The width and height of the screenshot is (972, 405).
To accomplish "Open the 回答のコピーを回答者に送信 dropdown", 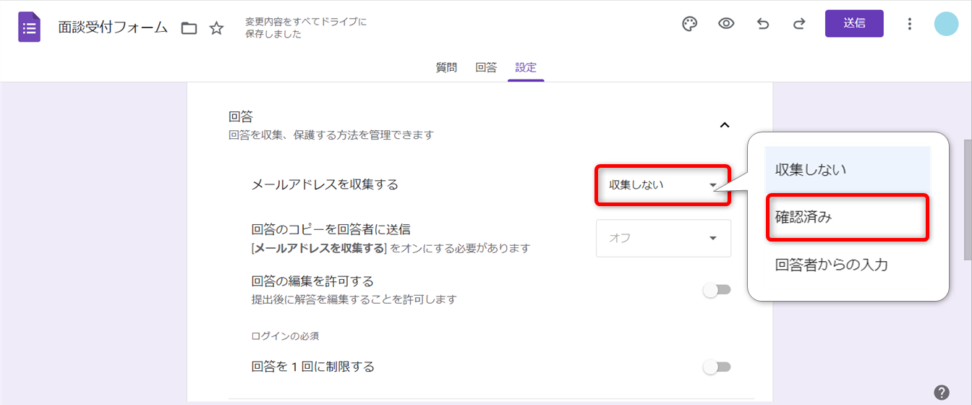I will pyautogui.click(x=663, y=238).
